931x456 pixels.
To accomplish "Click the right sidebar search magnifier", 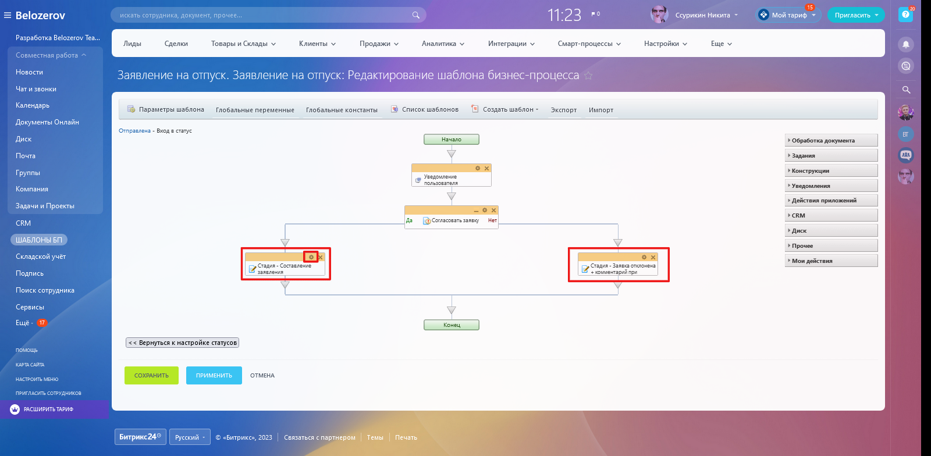I will (x=906, y=90).
